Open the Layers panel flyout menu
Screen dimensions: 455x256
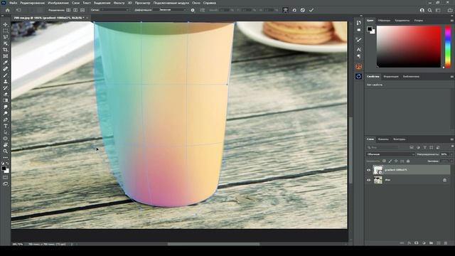[452, 139]
